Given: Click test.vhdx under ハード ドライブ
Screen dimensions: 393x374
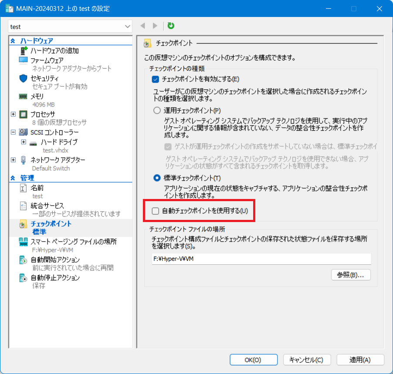Looking at the screenshot, I should [55, 150].
